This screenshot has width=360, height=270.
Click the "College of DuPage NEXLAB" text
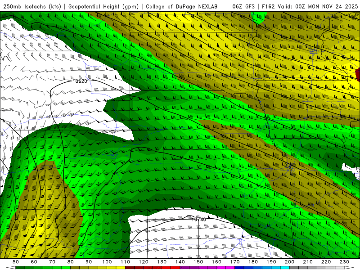point(182,7)
